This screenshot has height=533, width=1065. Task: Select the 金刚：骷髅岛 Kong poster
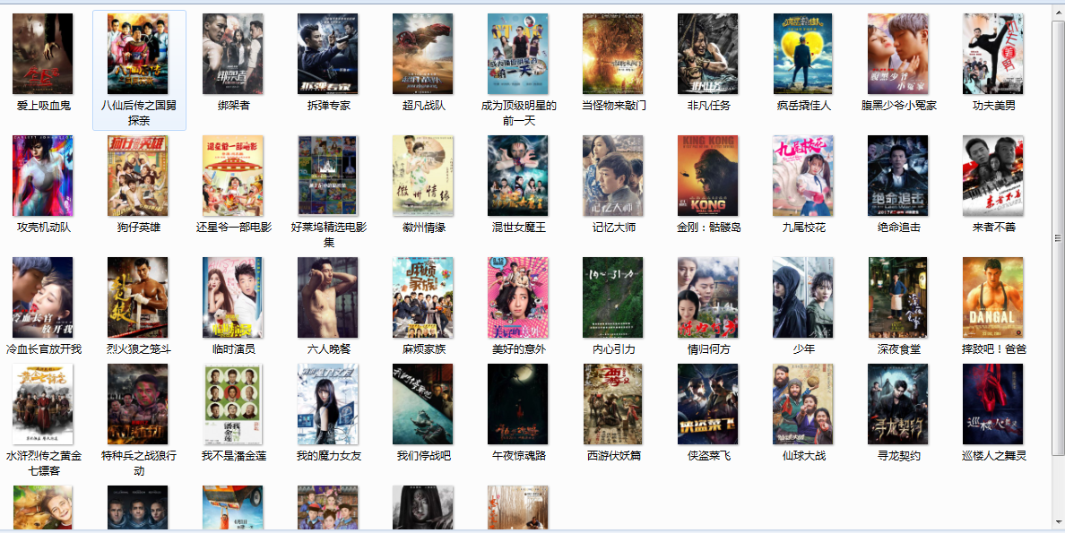point(707,176)
